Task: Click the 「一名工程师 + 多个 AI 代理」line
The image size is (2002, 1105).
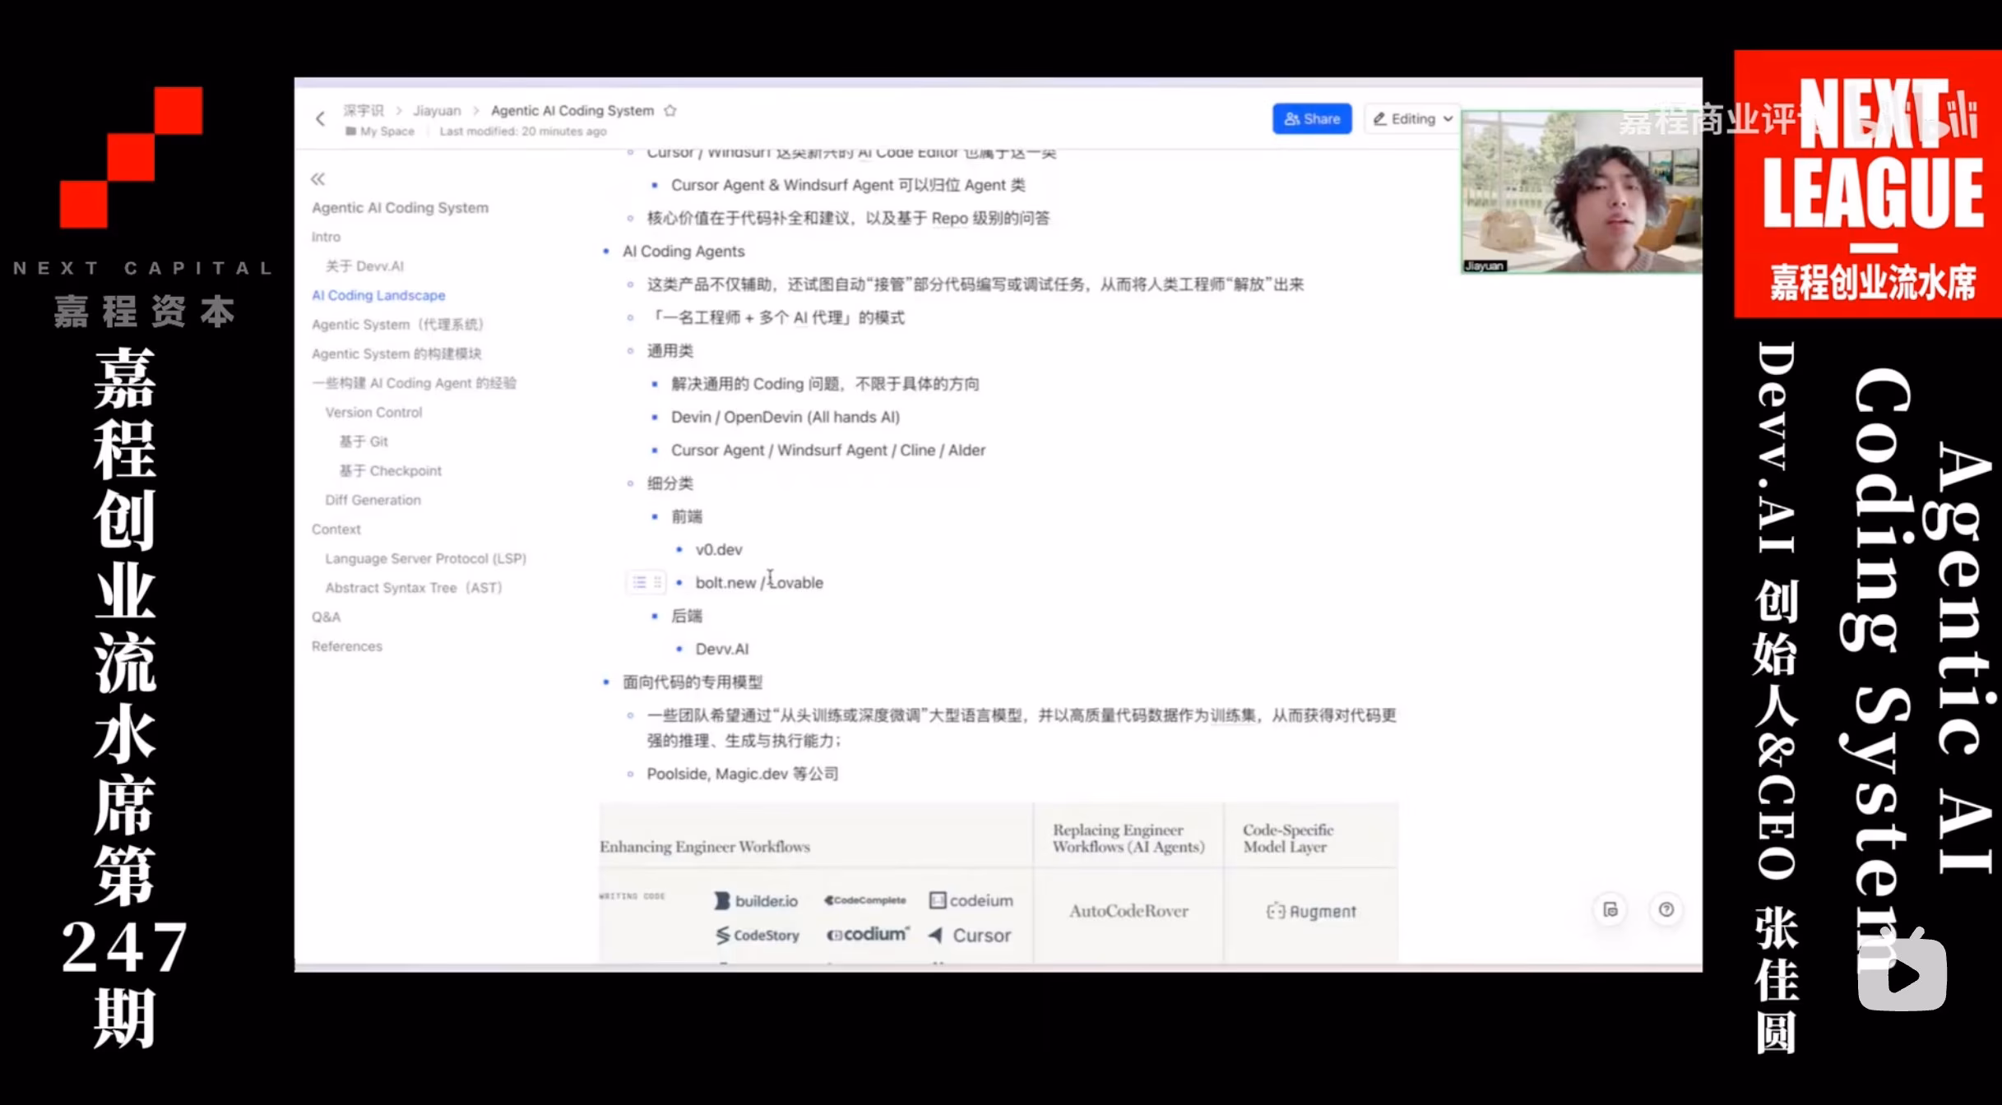Action: (x=776, y=318)
